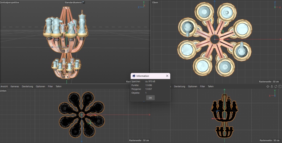Click the 'Polygone:' label in Information dialog
282x143 pixels.
[x=136, y=89]
